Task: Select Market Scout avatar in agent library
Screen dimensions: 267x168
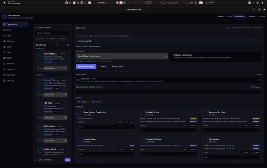Action: pos(40,150)
